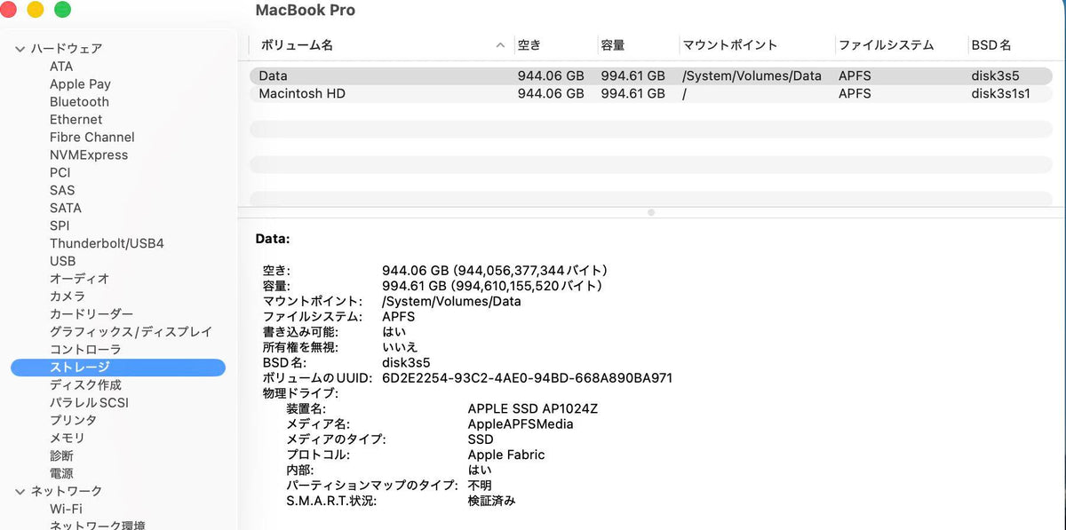Click the Data: detail heading
This screenshot has height=530, width=1066.
pyautogui.click(x=273, y=239)
